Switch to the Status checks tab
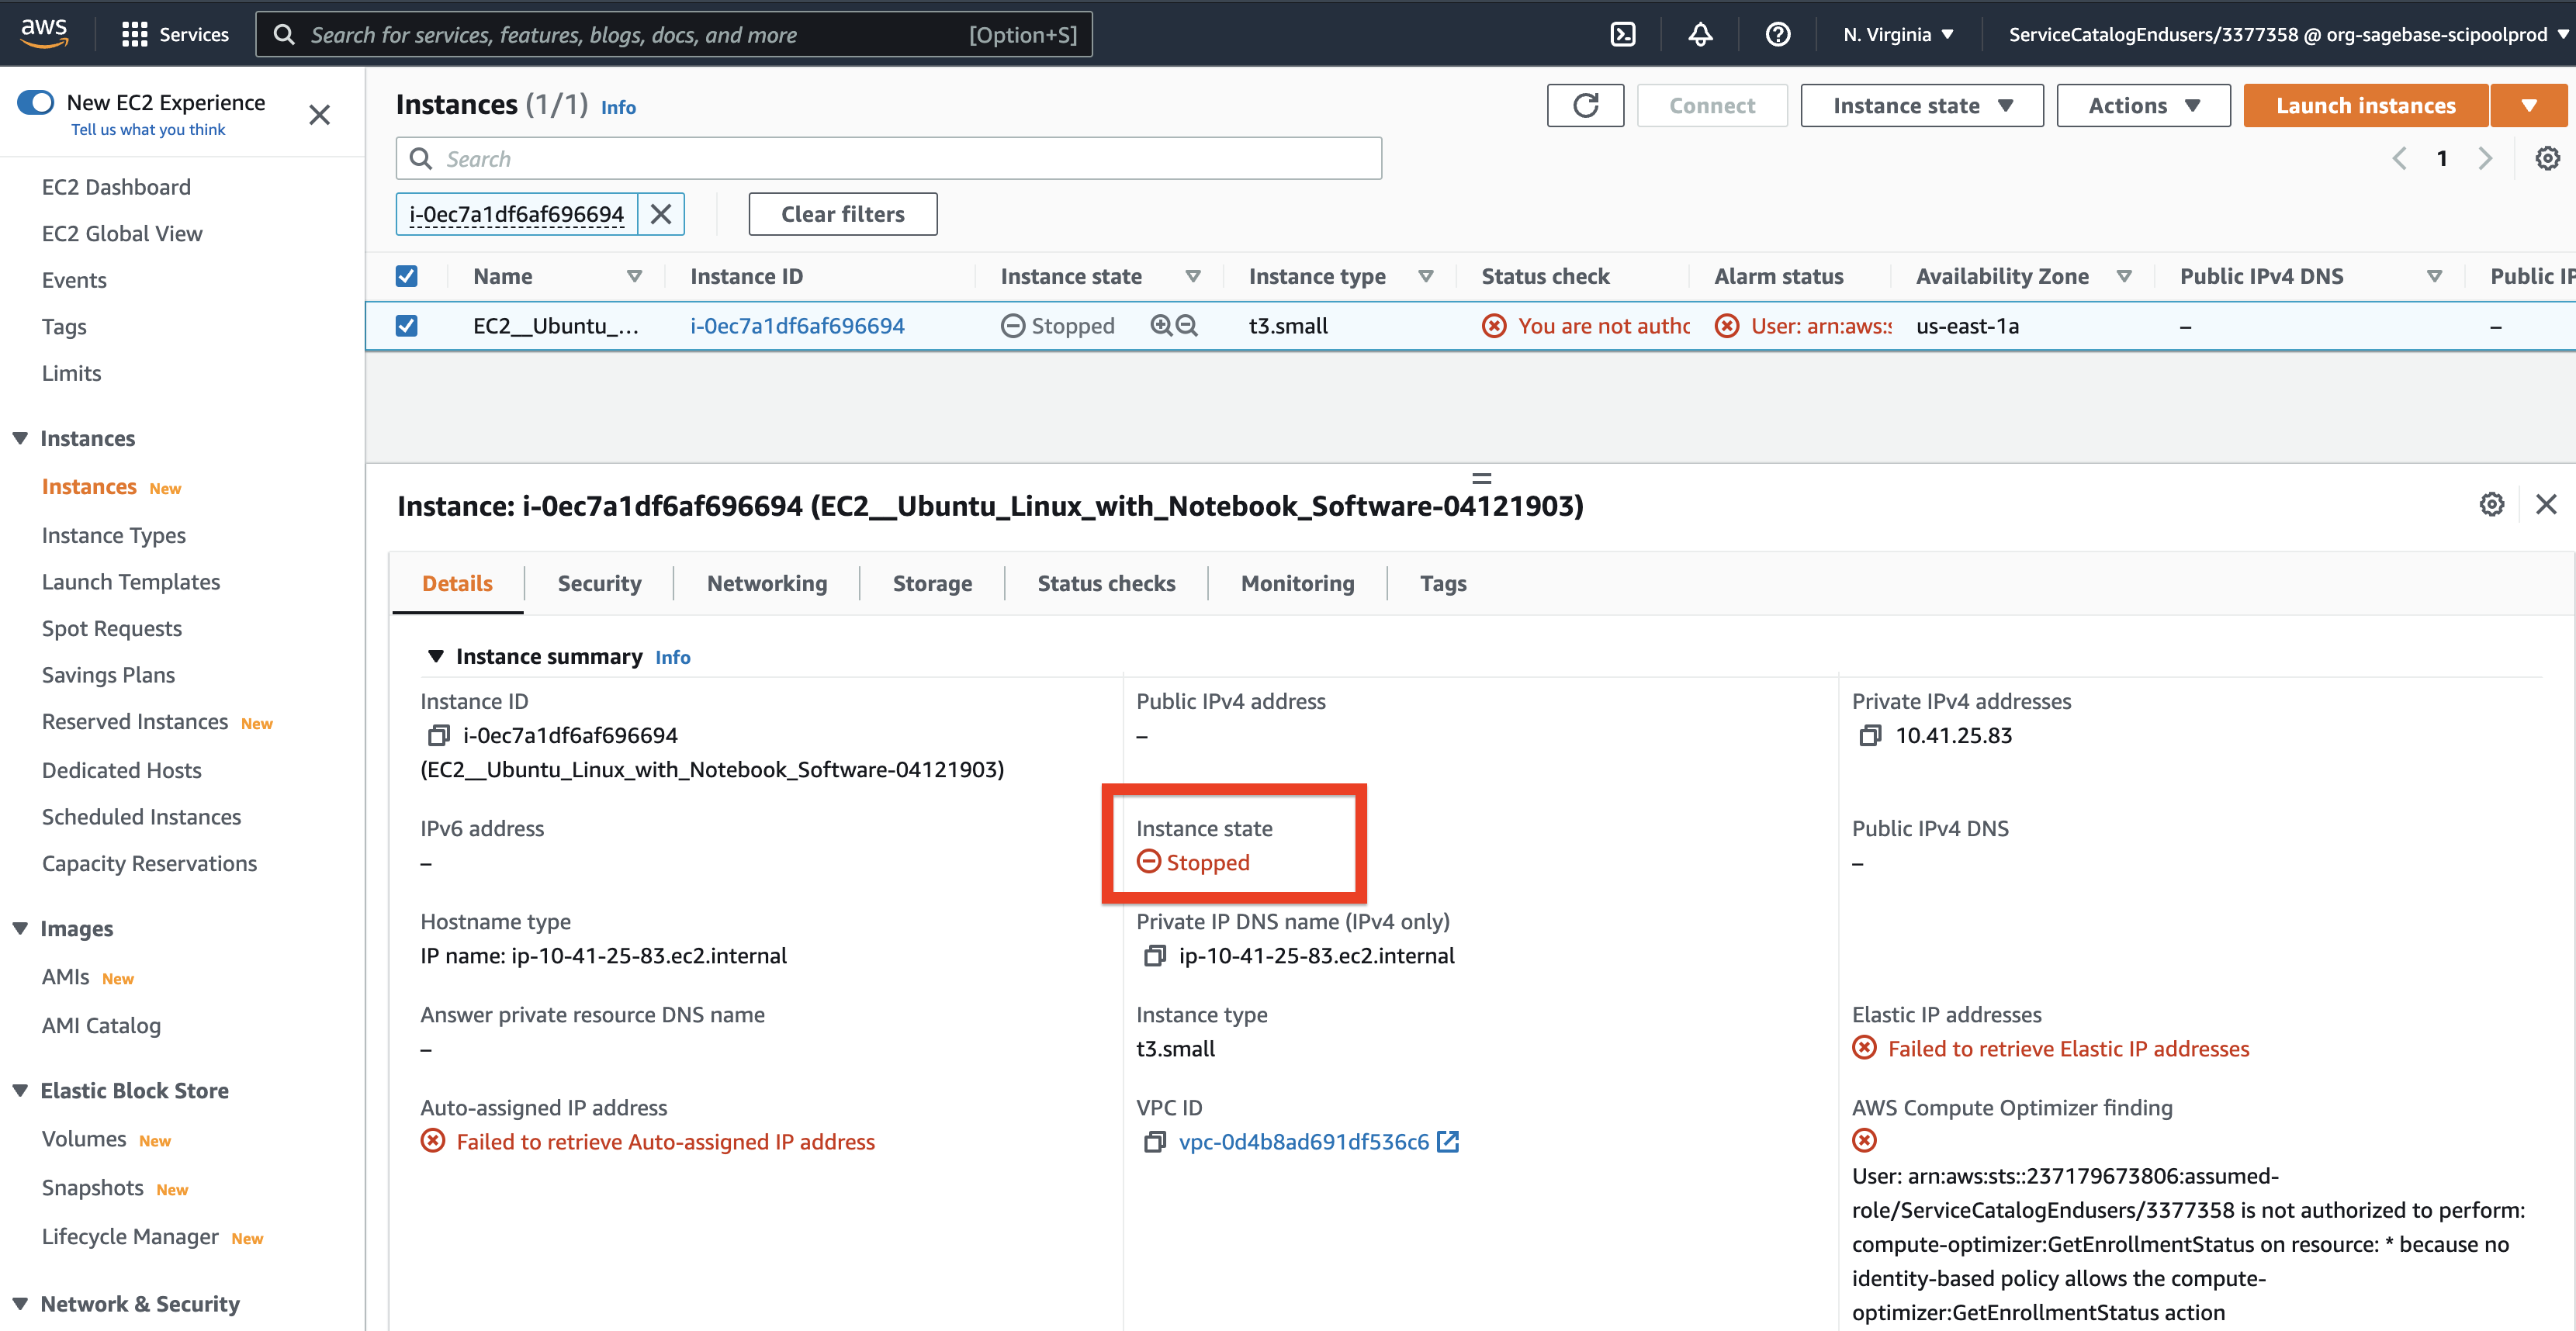Screen dimensions: 2576x1331 coord(1105,584)
